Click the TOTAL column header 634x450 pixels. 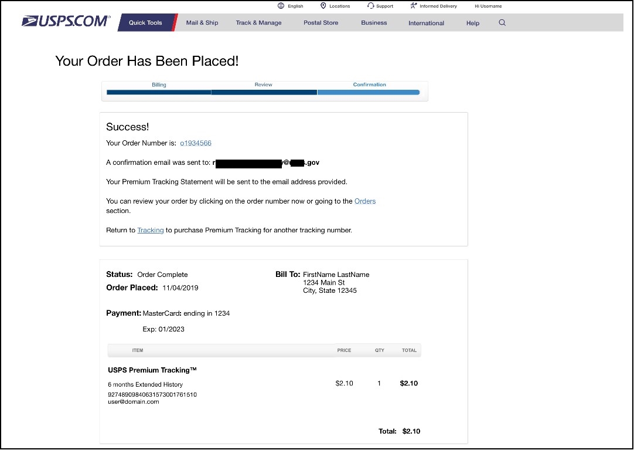point(409,350)
